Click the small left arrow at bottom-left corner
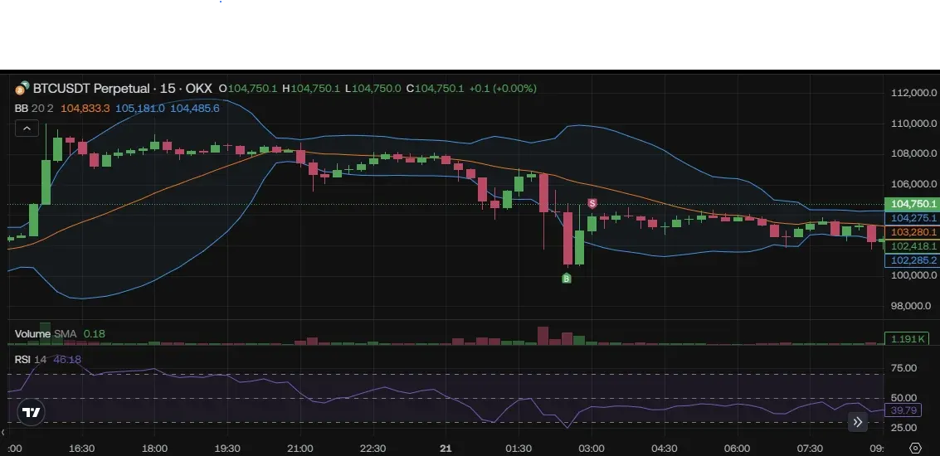The width and height of the screenshot is (940, 456). (3, 432)
